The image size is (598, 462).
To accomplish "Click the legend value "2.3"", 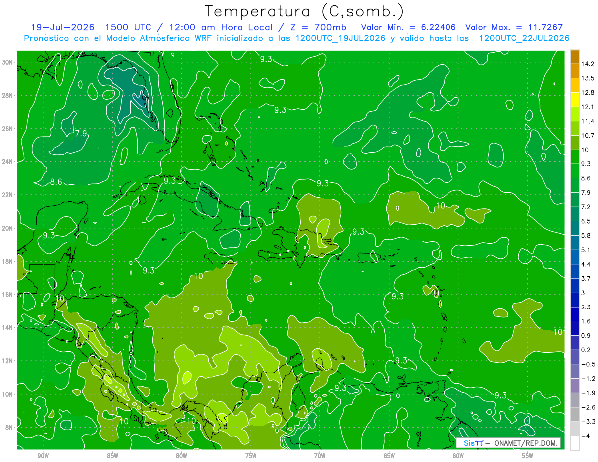I will pyautogui.click(x=586, y=307).
